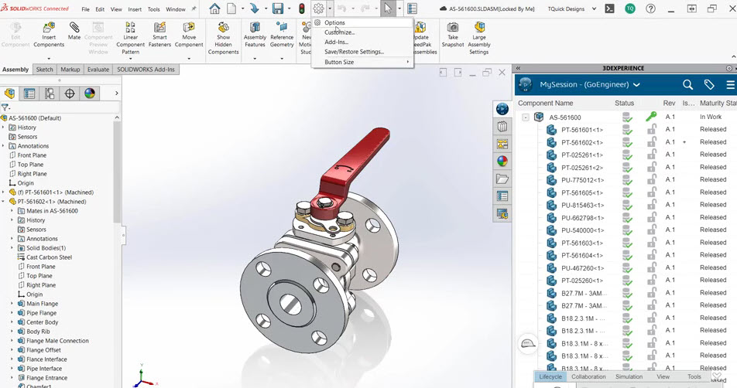Image resolution: width=737 pixels, height=388 pixels.
Task: Toggle the lock icon for PU-467260<1>
Action: 652,268
